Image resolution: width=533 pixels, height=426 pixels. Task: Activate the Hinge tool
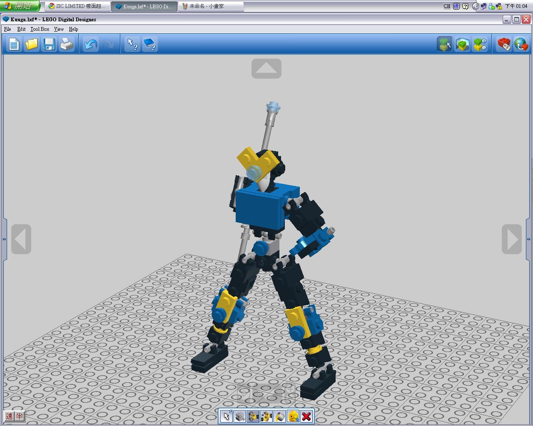pos(253,416)
